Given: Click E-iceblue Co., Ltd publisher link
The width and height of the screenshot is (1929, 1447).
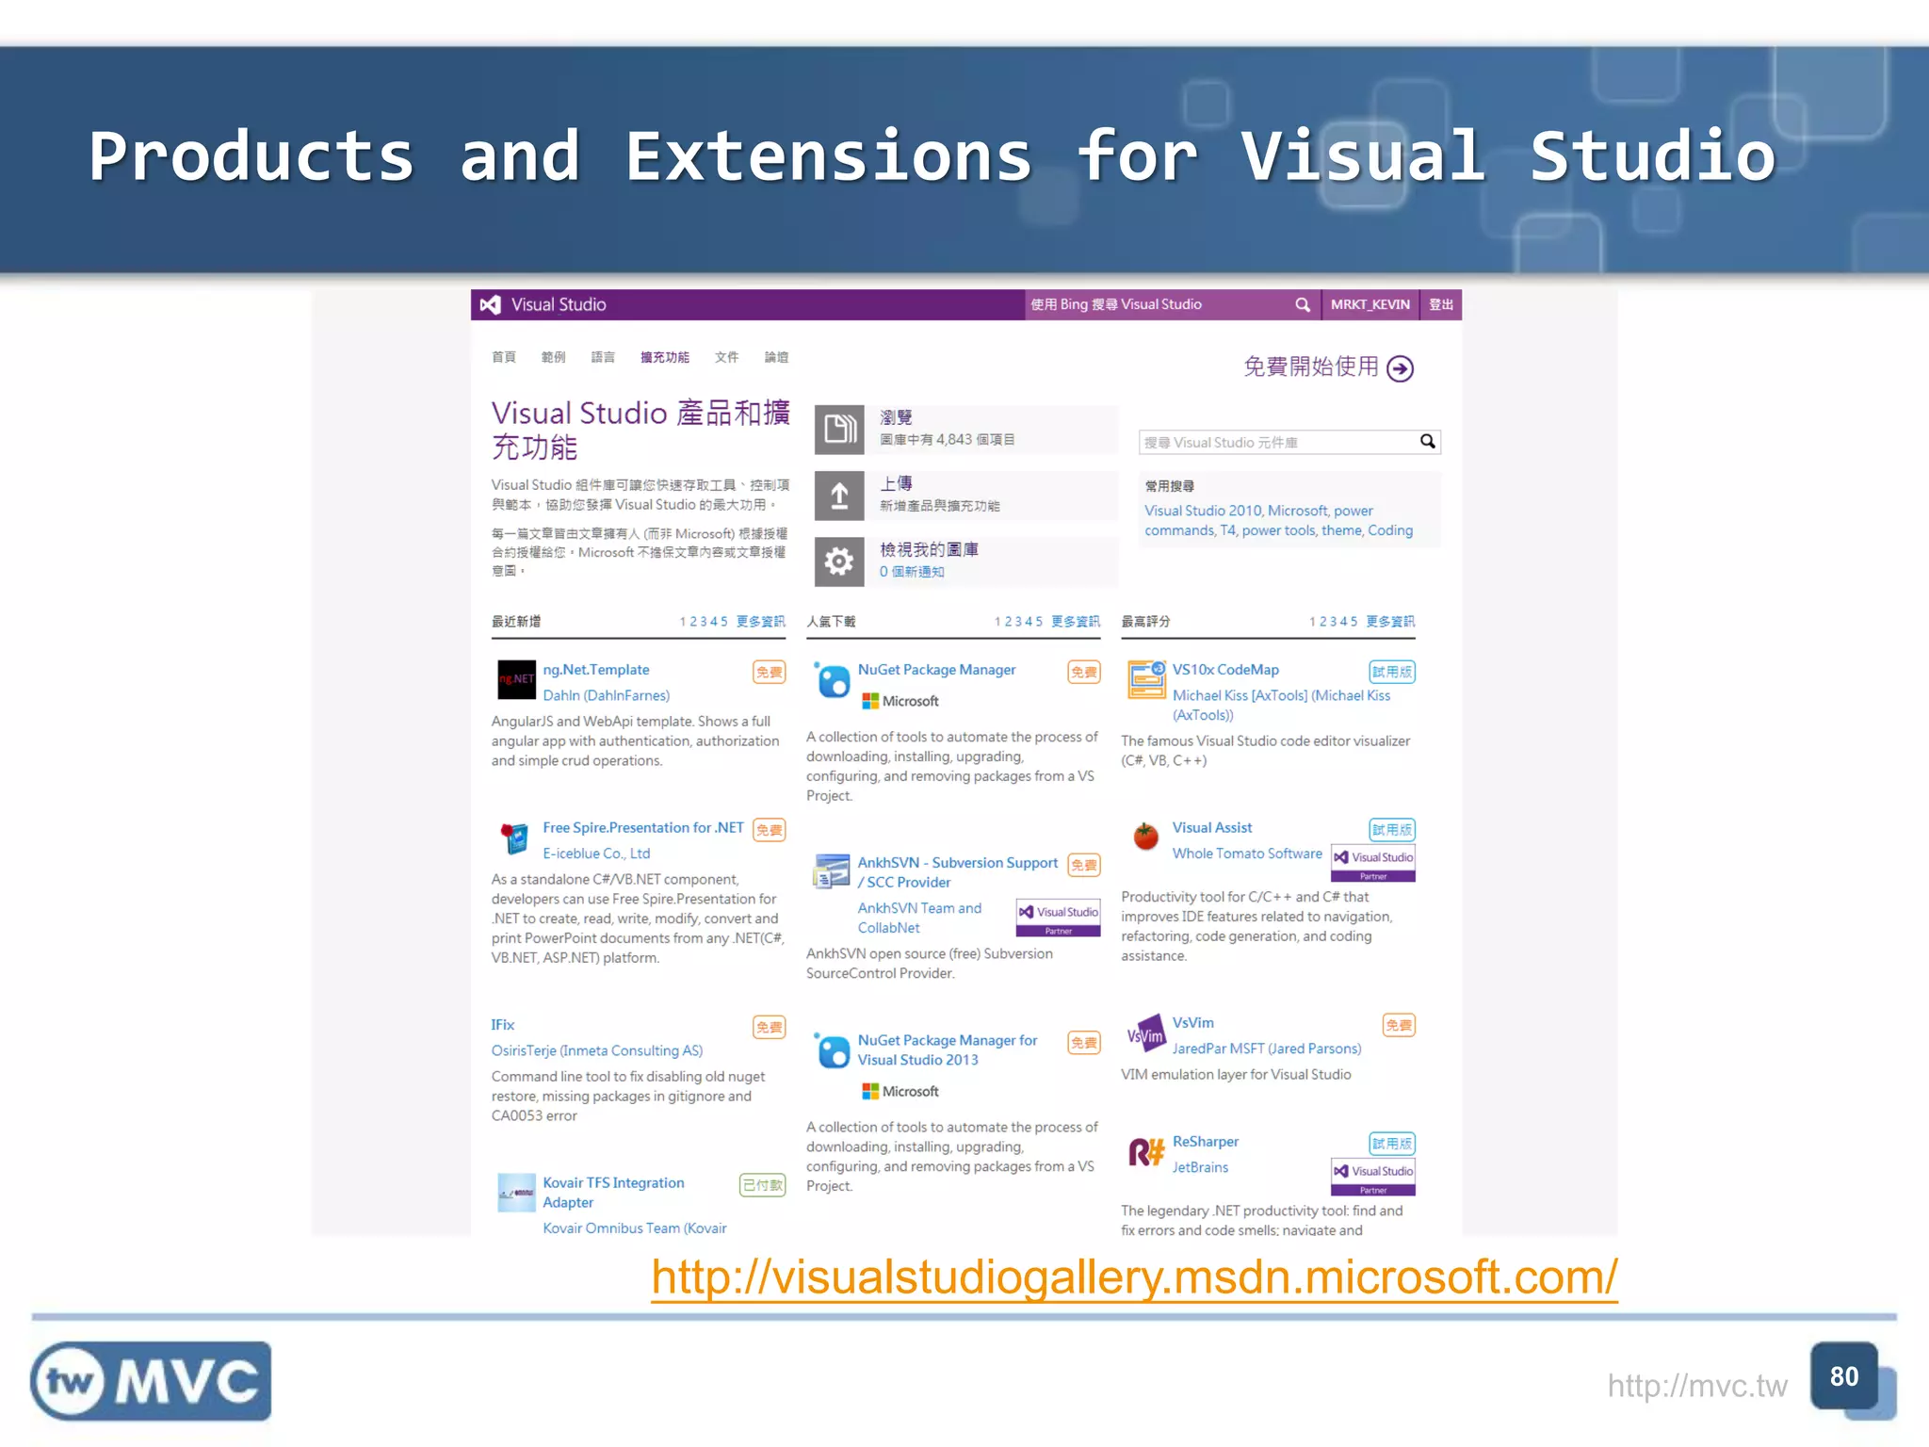Looking at the screenshot, I should (x=596, y=854).
